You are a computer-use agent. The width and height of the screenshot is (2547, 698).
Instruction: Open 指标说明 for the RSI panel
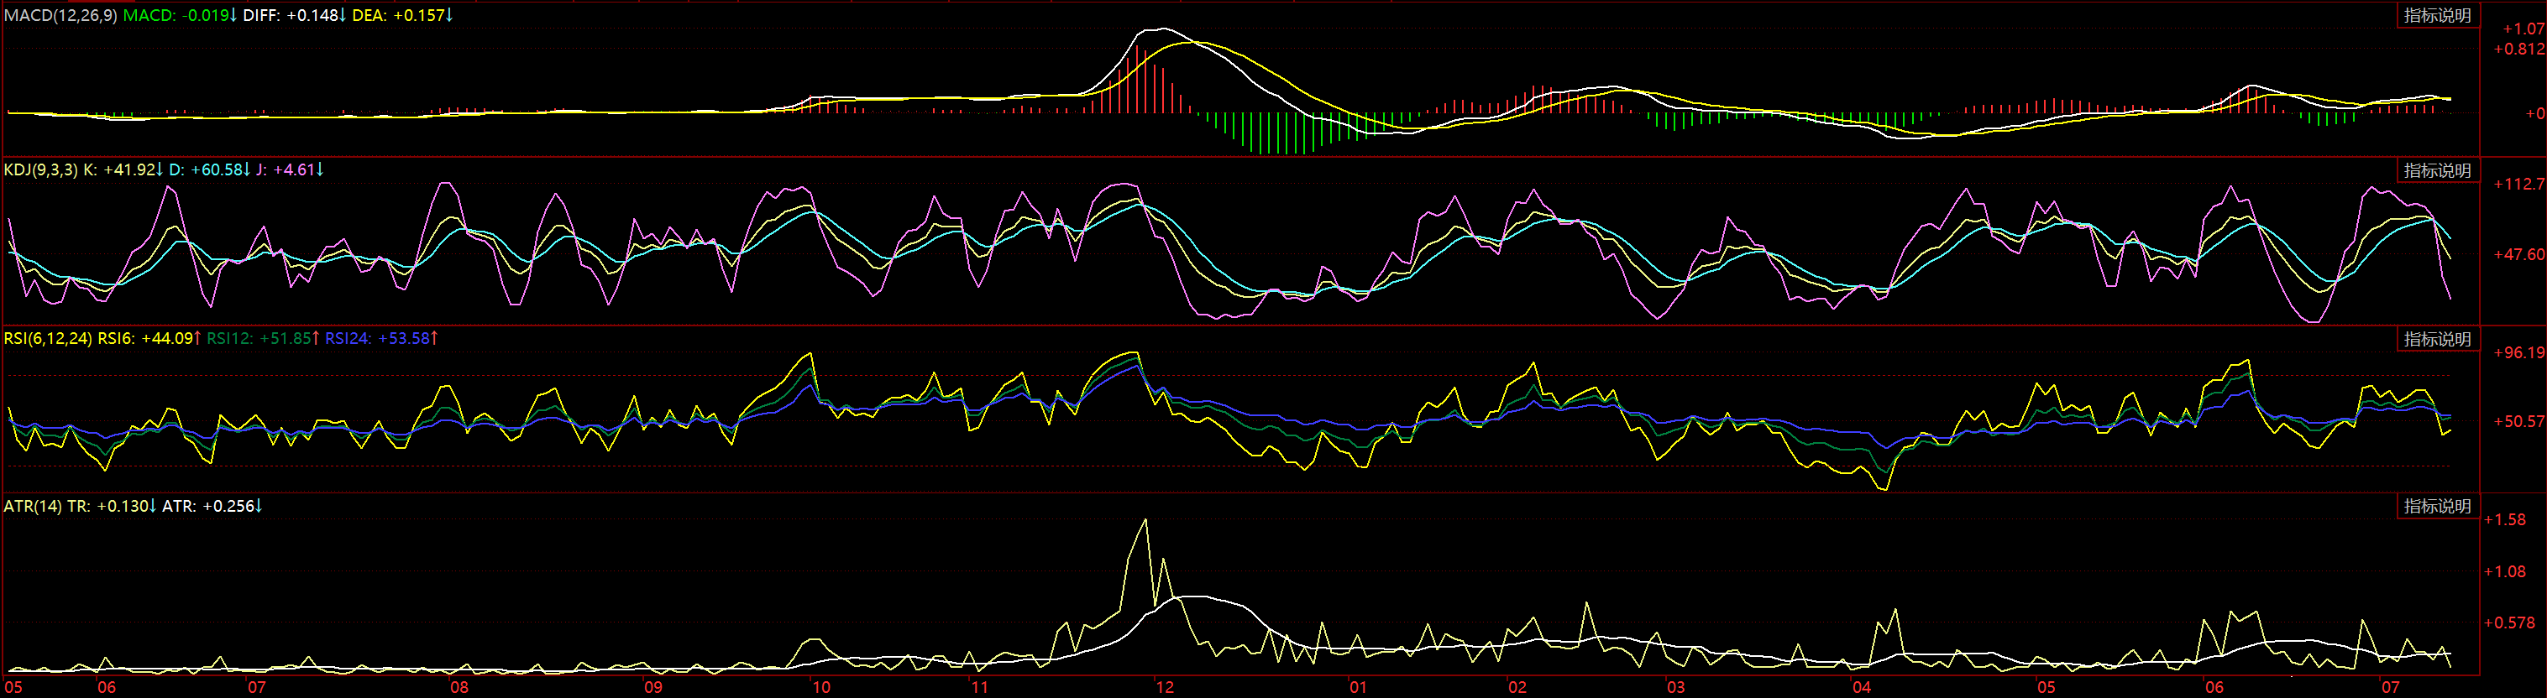coord(2437,339)
